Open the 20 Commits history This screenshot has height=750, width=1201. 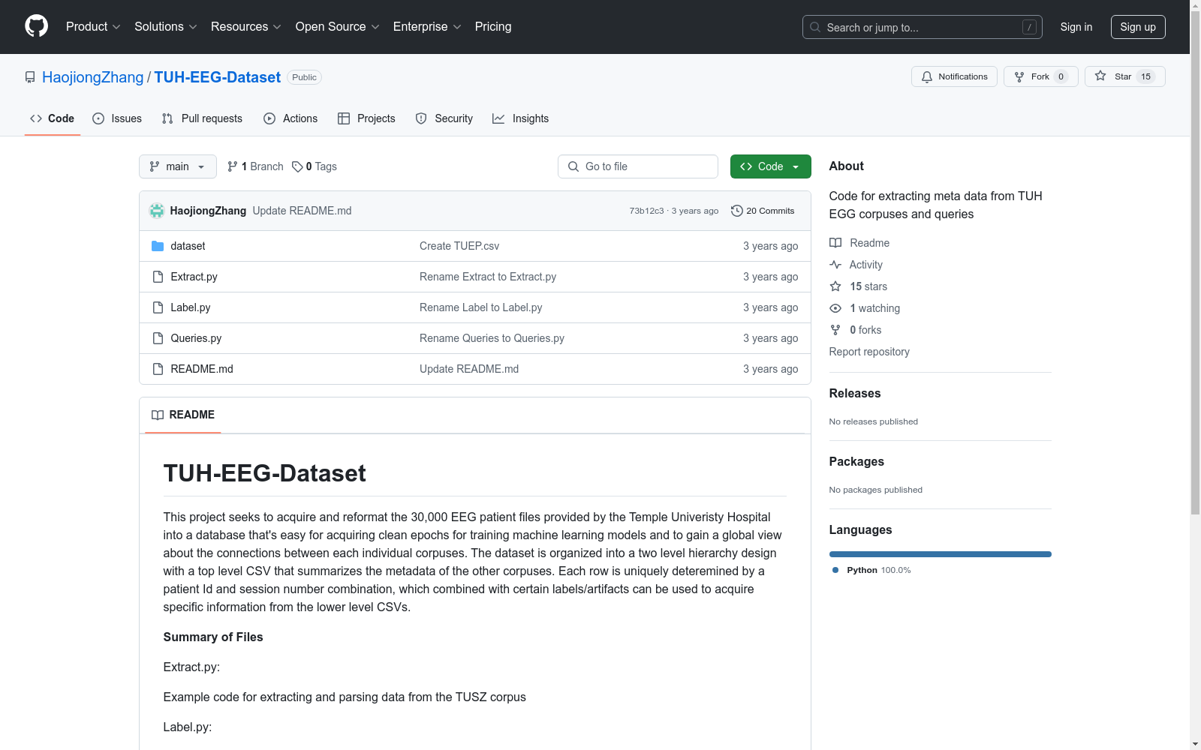pyautogui.click(x=763, y=211)
